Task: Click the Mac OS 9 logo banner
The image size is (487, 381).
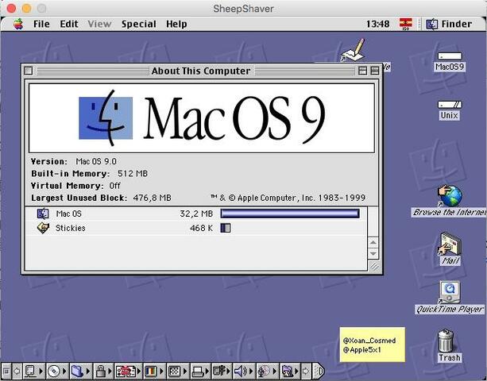Action: tap(202, 118)
